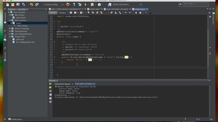The height and width of the screenshot is (122, 218).
Task: Close the Output panel tab
Action: point(57,81)
